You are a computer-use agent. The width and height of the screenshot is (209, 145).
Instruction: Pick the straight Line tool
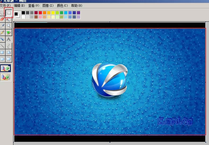(x=2, y=46)
